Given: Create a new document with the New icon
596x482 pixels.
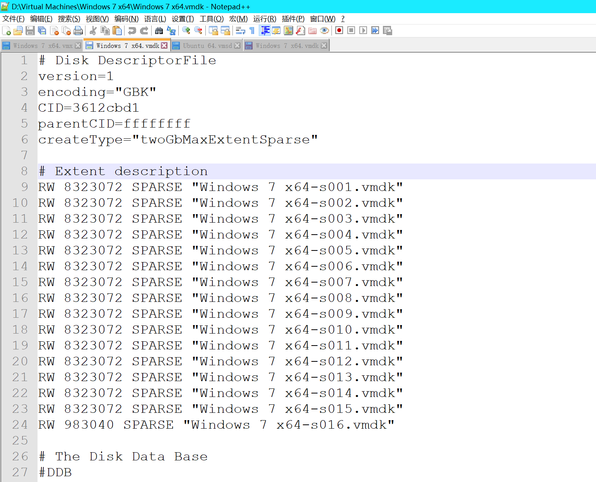Looking at the screenshot, I should pos(6,31).
